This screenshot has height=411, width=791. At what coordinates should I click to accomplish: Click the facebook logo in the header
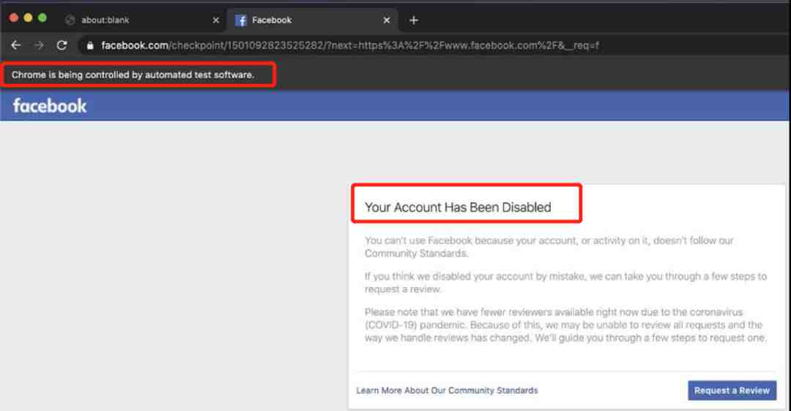coord(50,105)
